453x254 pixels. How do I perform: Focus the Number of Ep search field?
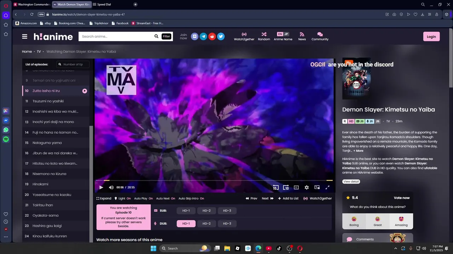point(73,64)
